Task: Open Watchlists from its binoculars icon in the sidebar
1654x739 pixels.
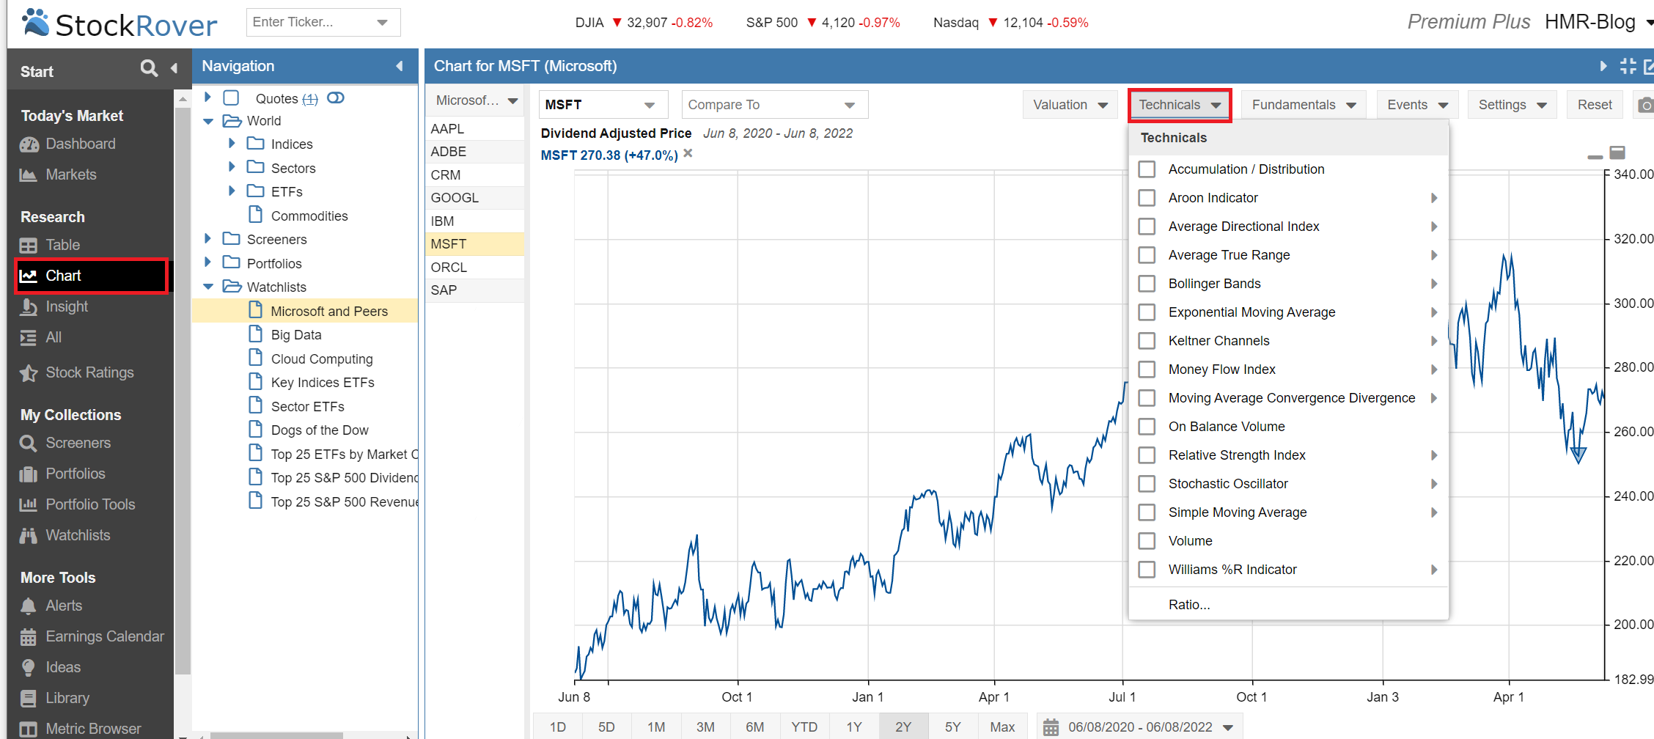Action: point(29,536)
